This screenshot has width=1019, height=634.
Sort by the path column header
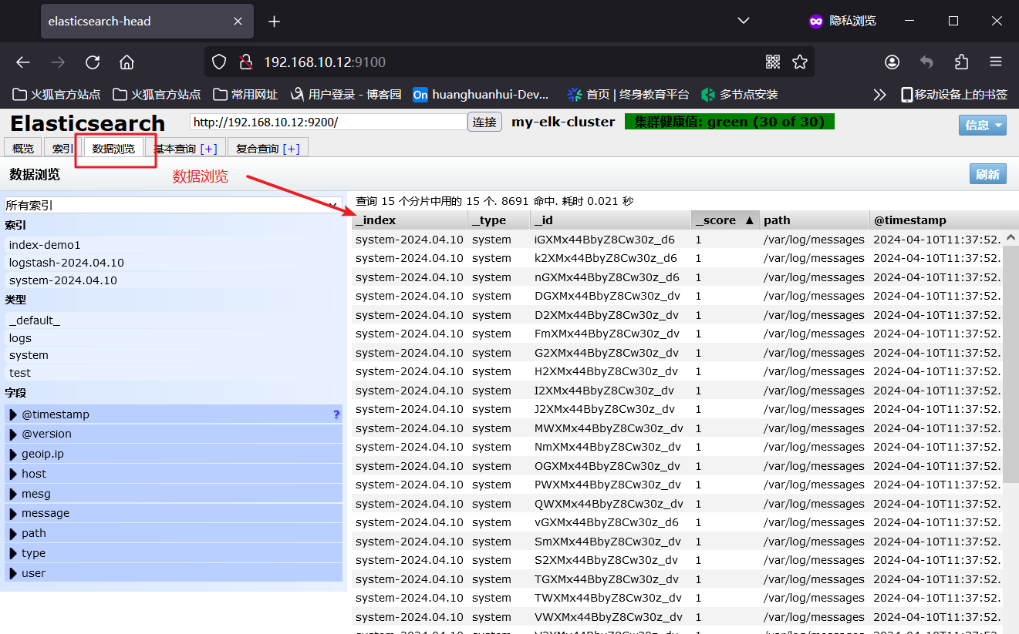point(815,220)
